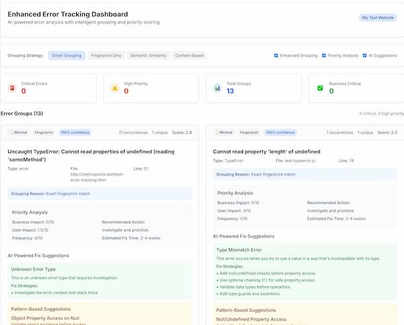Click the '1 occurrences' count

tap(340, 133)
